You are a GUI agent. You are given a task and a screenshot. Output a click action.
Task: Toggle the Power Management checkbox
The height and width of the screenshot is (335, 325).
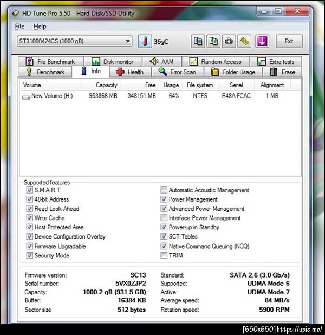164,199
